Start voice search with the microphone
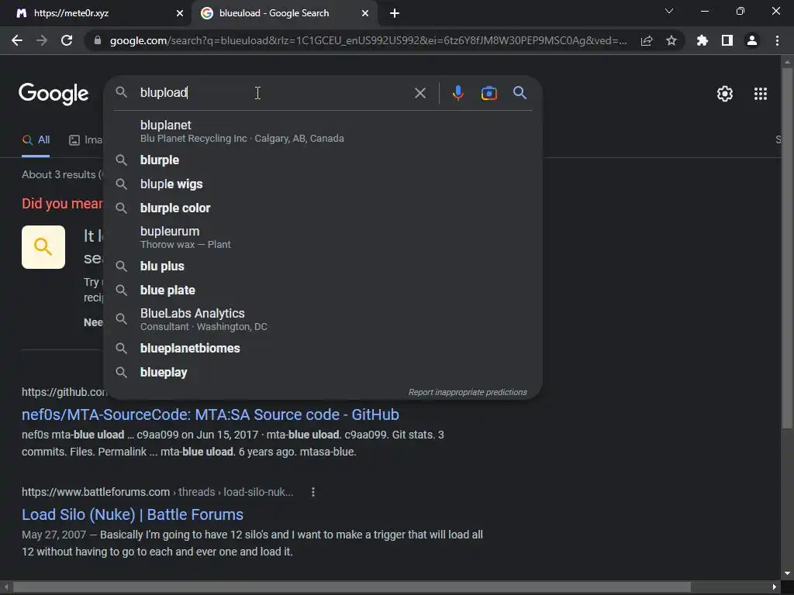 pos(457,93)
